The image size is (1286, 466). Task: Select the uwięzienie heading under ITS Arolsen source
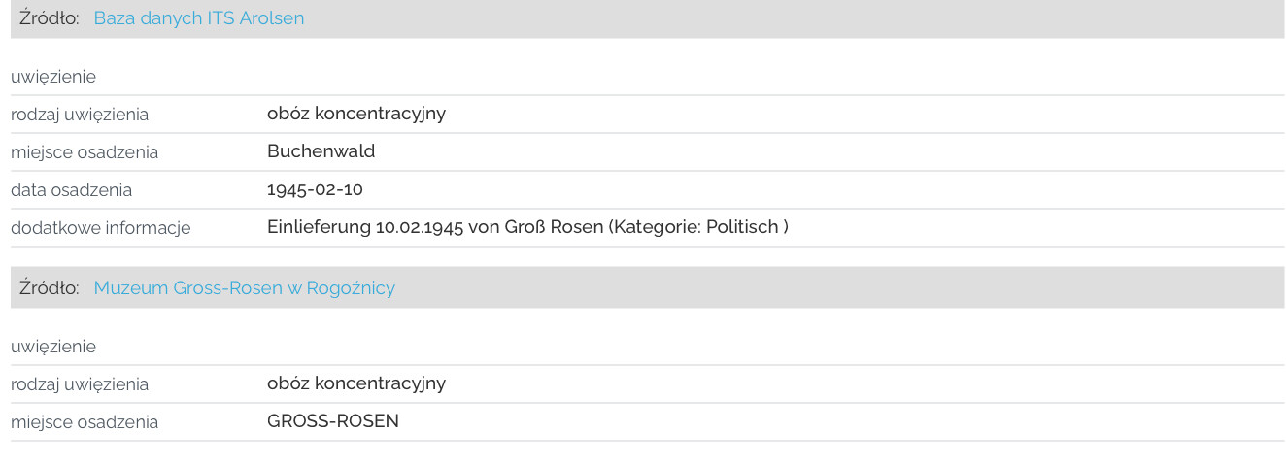[x=53, y=77]
